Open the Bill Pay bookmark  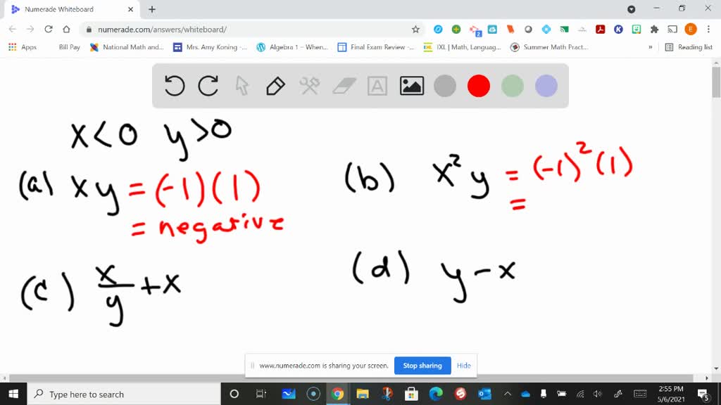coord(70,47)
